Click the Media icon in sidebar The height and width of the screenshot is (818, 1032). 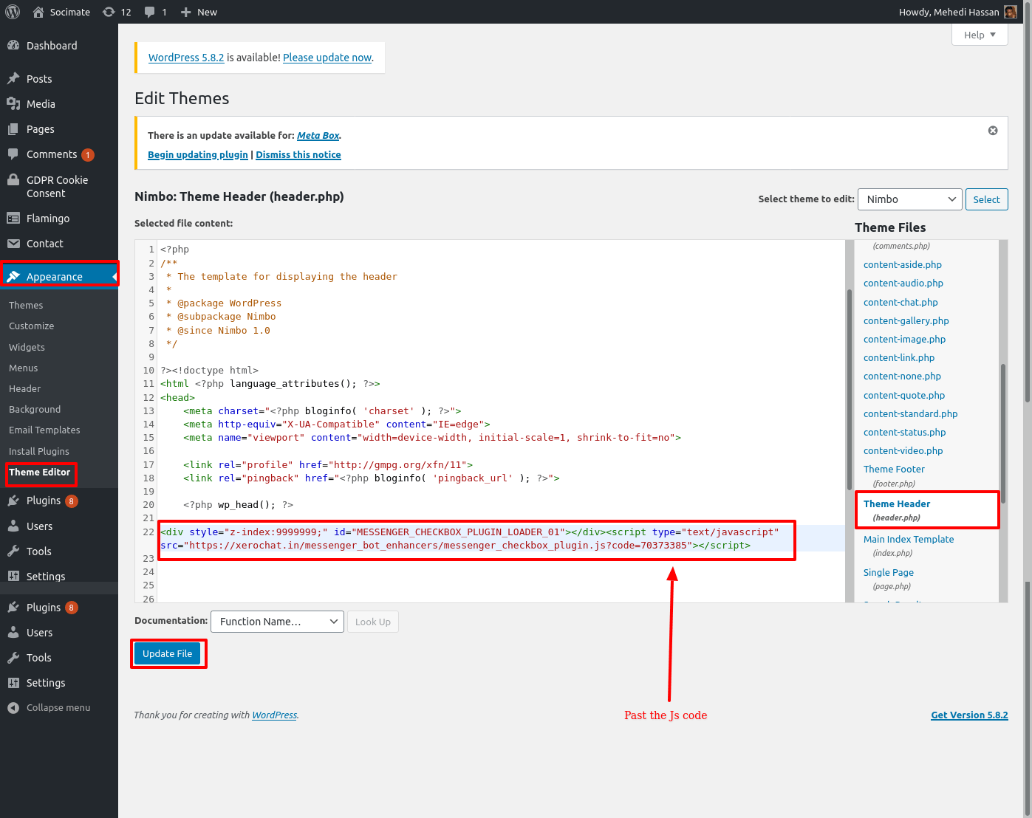coord(13,103)
